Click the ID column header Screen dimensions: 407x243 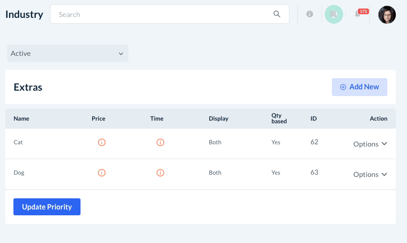point(314,118)
